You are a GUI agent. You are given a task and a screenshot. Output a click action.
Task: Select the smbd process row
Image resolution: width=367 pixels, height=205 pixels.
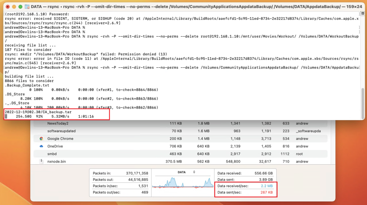point(181,154)
